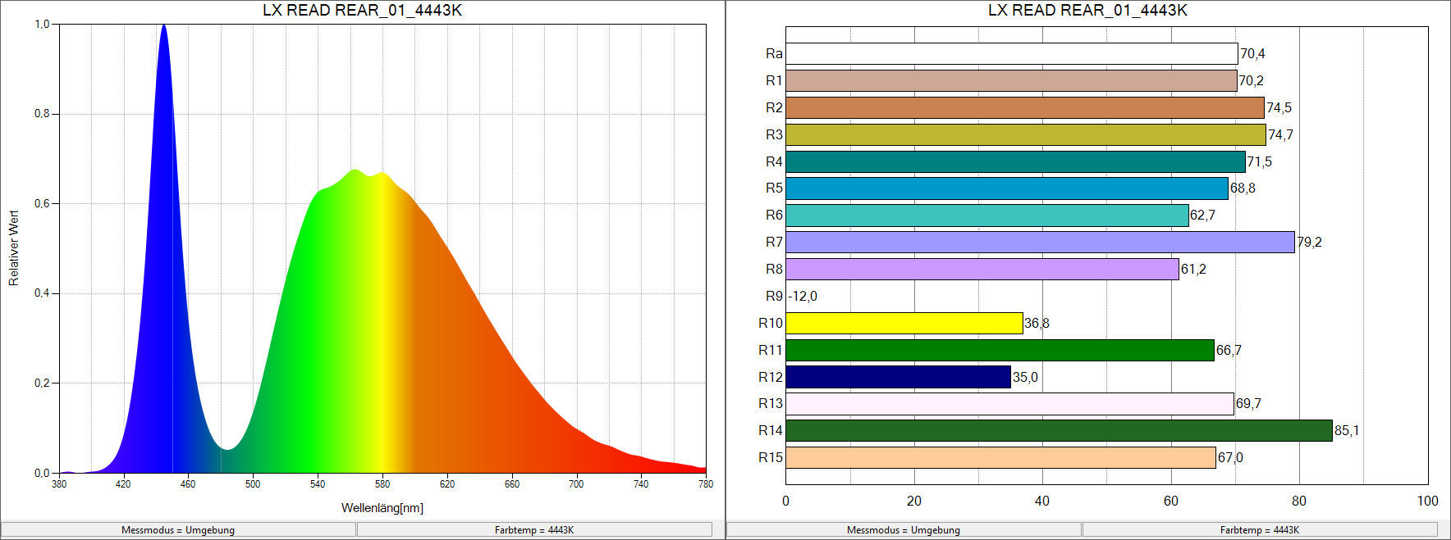The width and height of the screenshot is (1451, 540).
Task: Select the R4 teal bar
Action: point(1015,161)
